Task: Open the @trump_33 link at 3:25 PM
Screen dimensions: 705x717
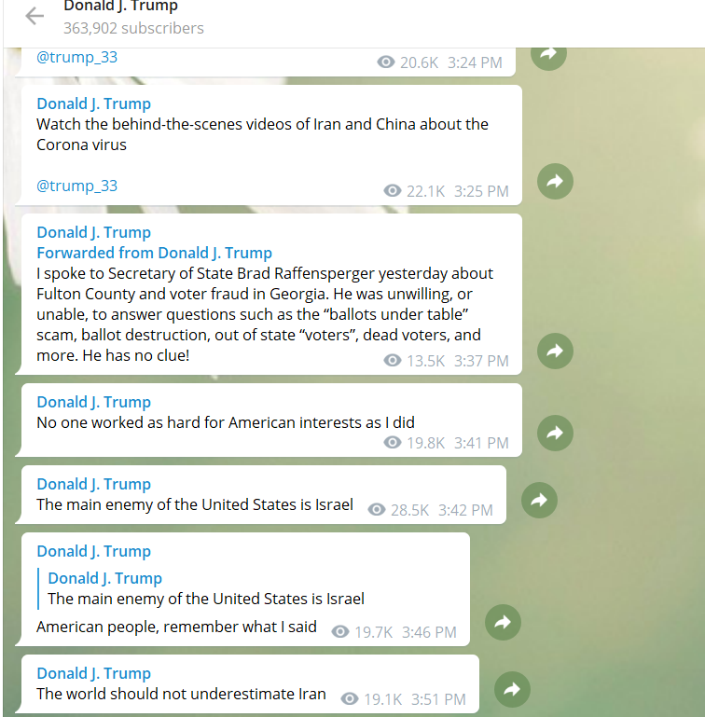Action: coord(76,186)
